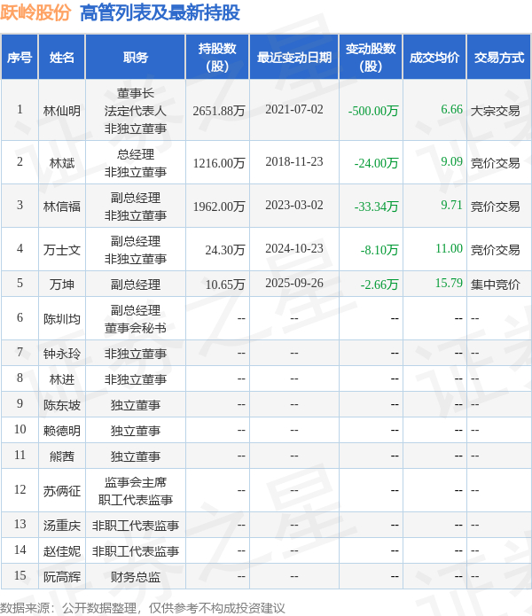
Task: Select the name 阮高辉
Action: point(62,577)
